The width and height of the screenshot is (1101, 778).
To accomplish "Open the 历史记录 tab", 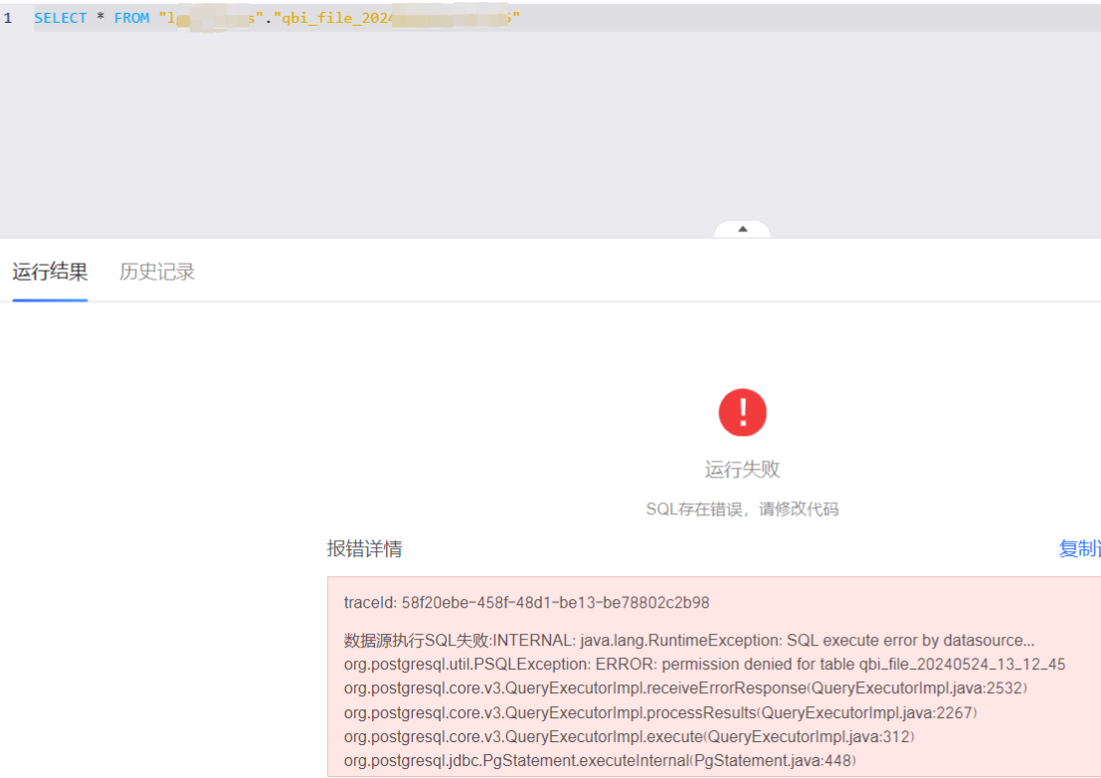I will 157,272.
